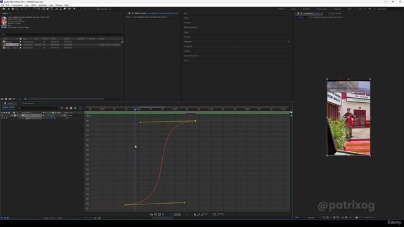Open the Composition menu
This screenshot has width=404, height=227.
pyautogui.click(x=17, y=5)
